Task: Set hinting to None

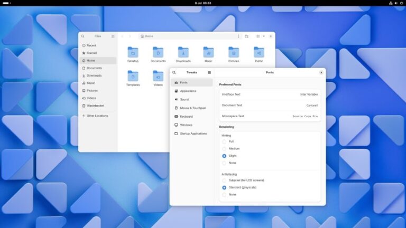Action: point(224,163)
